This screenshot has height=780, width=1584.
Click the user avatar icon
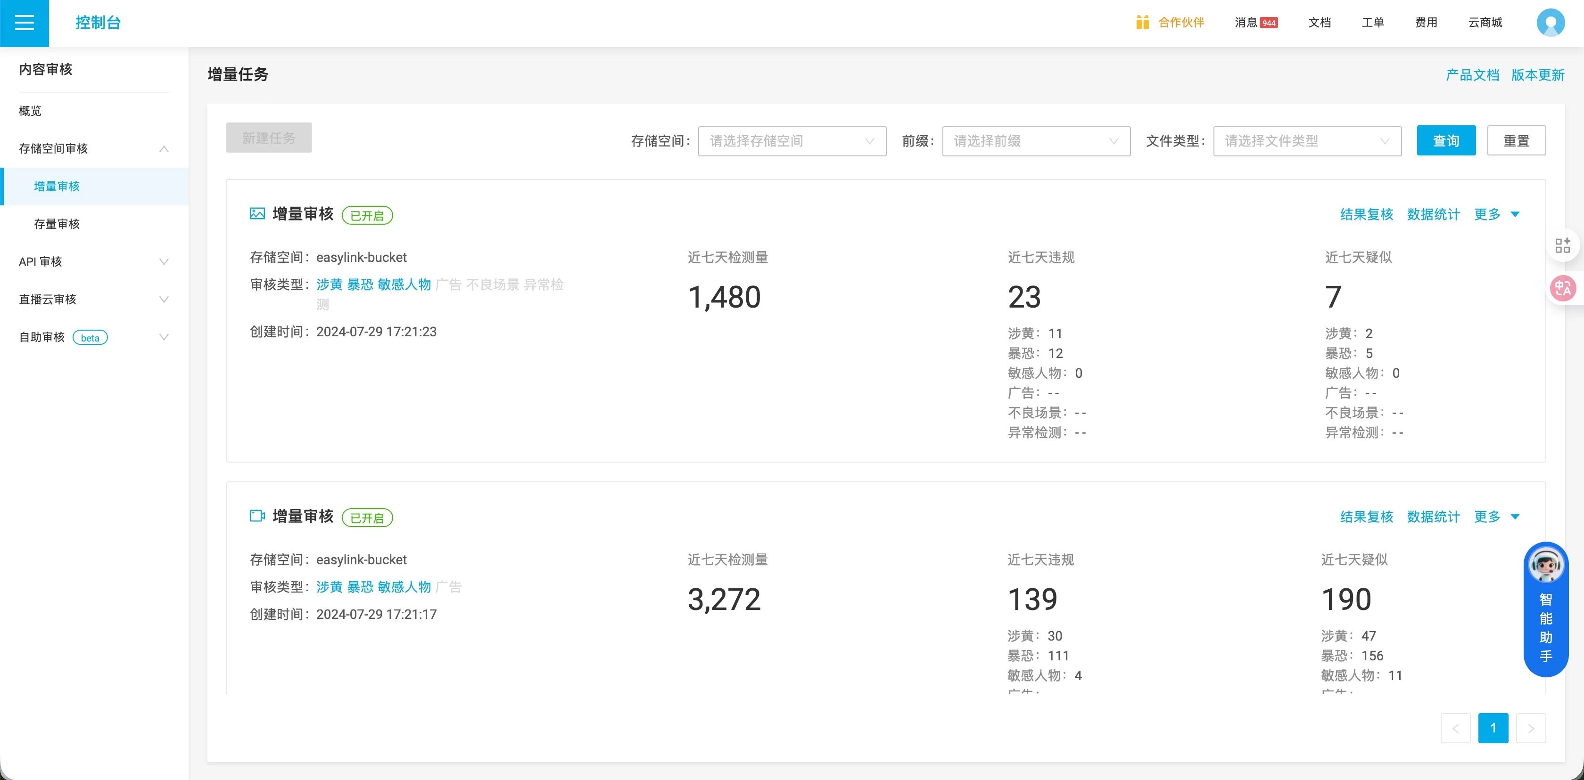point(1550,23)
